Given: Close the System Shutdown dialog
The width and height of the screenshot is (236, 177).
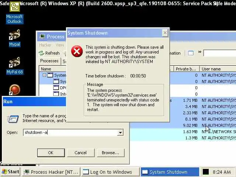Looking at the screenshot, I should pyautogui.click(x=165, y=33).
